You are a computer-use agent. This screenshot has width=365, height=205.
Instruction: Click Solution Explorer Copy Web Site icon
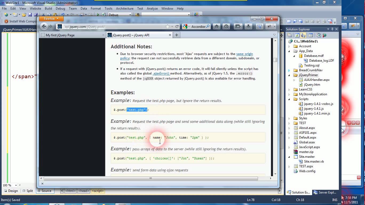click(x=318, y=35)
